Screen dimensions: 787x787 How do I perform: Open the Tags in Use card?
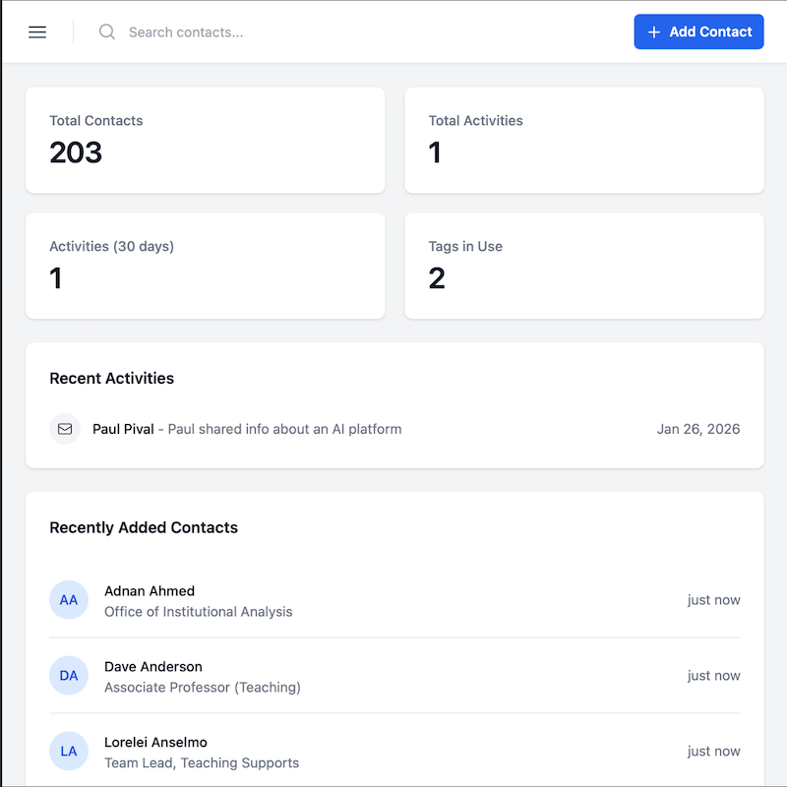click(x=583, y=266)
